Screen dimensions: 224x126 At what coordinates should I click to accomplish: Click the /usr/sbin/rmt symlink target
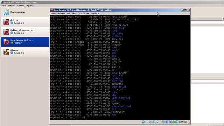tap(130, 20)
